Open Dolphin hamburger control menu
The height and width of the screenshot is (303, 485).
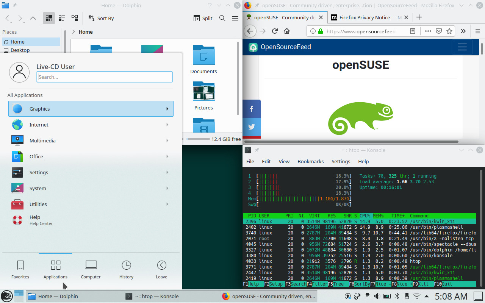[235, 18]
